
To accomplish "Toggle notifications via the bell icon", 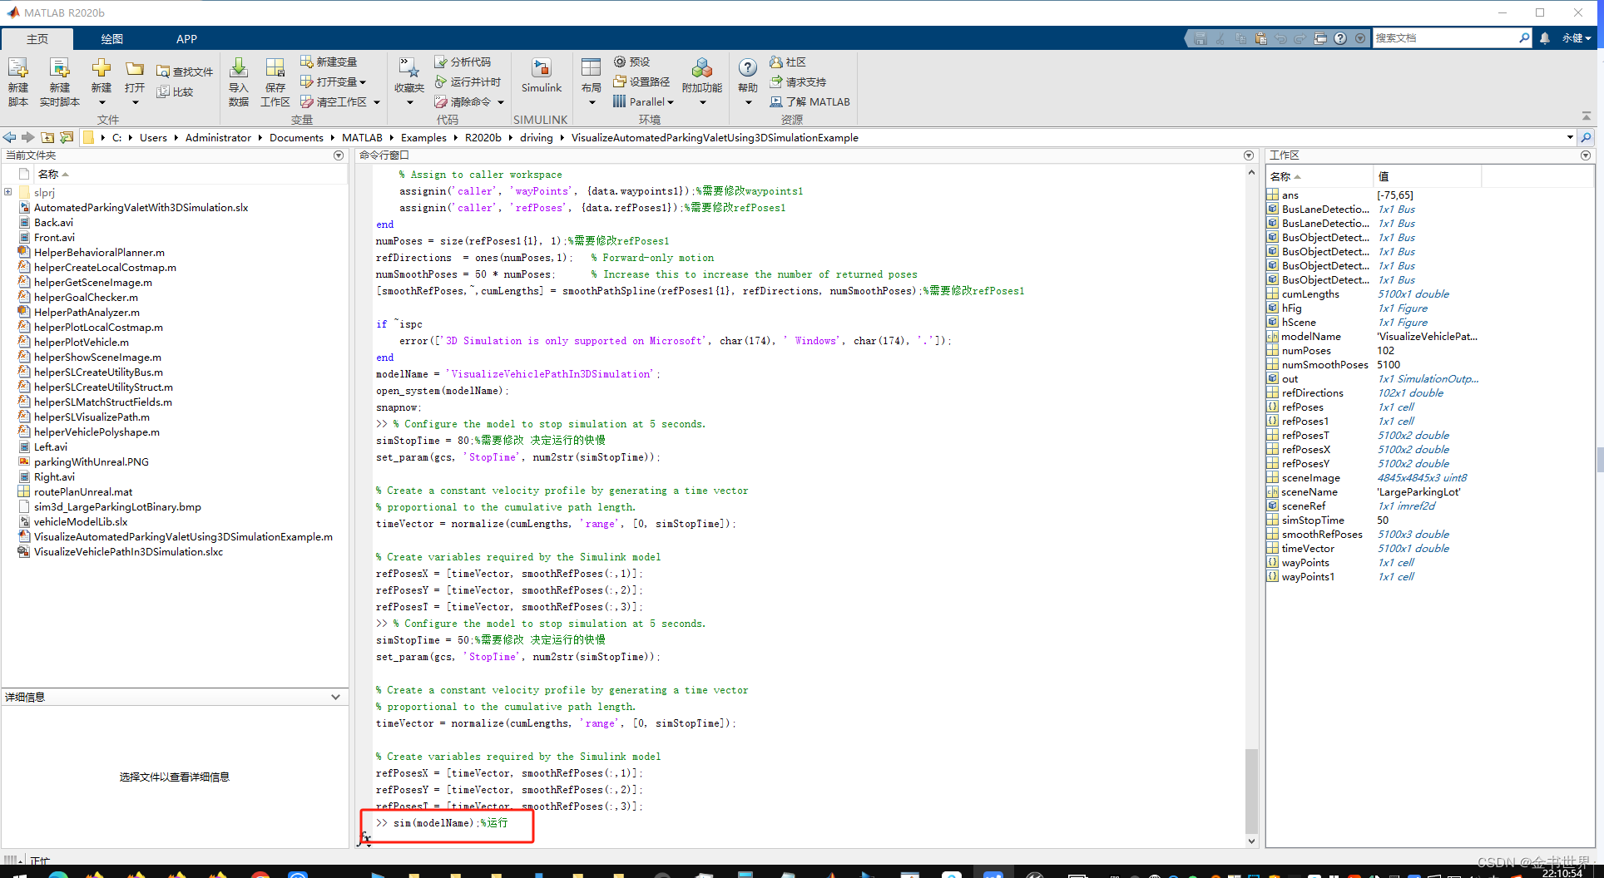I will pos(1546,38).
